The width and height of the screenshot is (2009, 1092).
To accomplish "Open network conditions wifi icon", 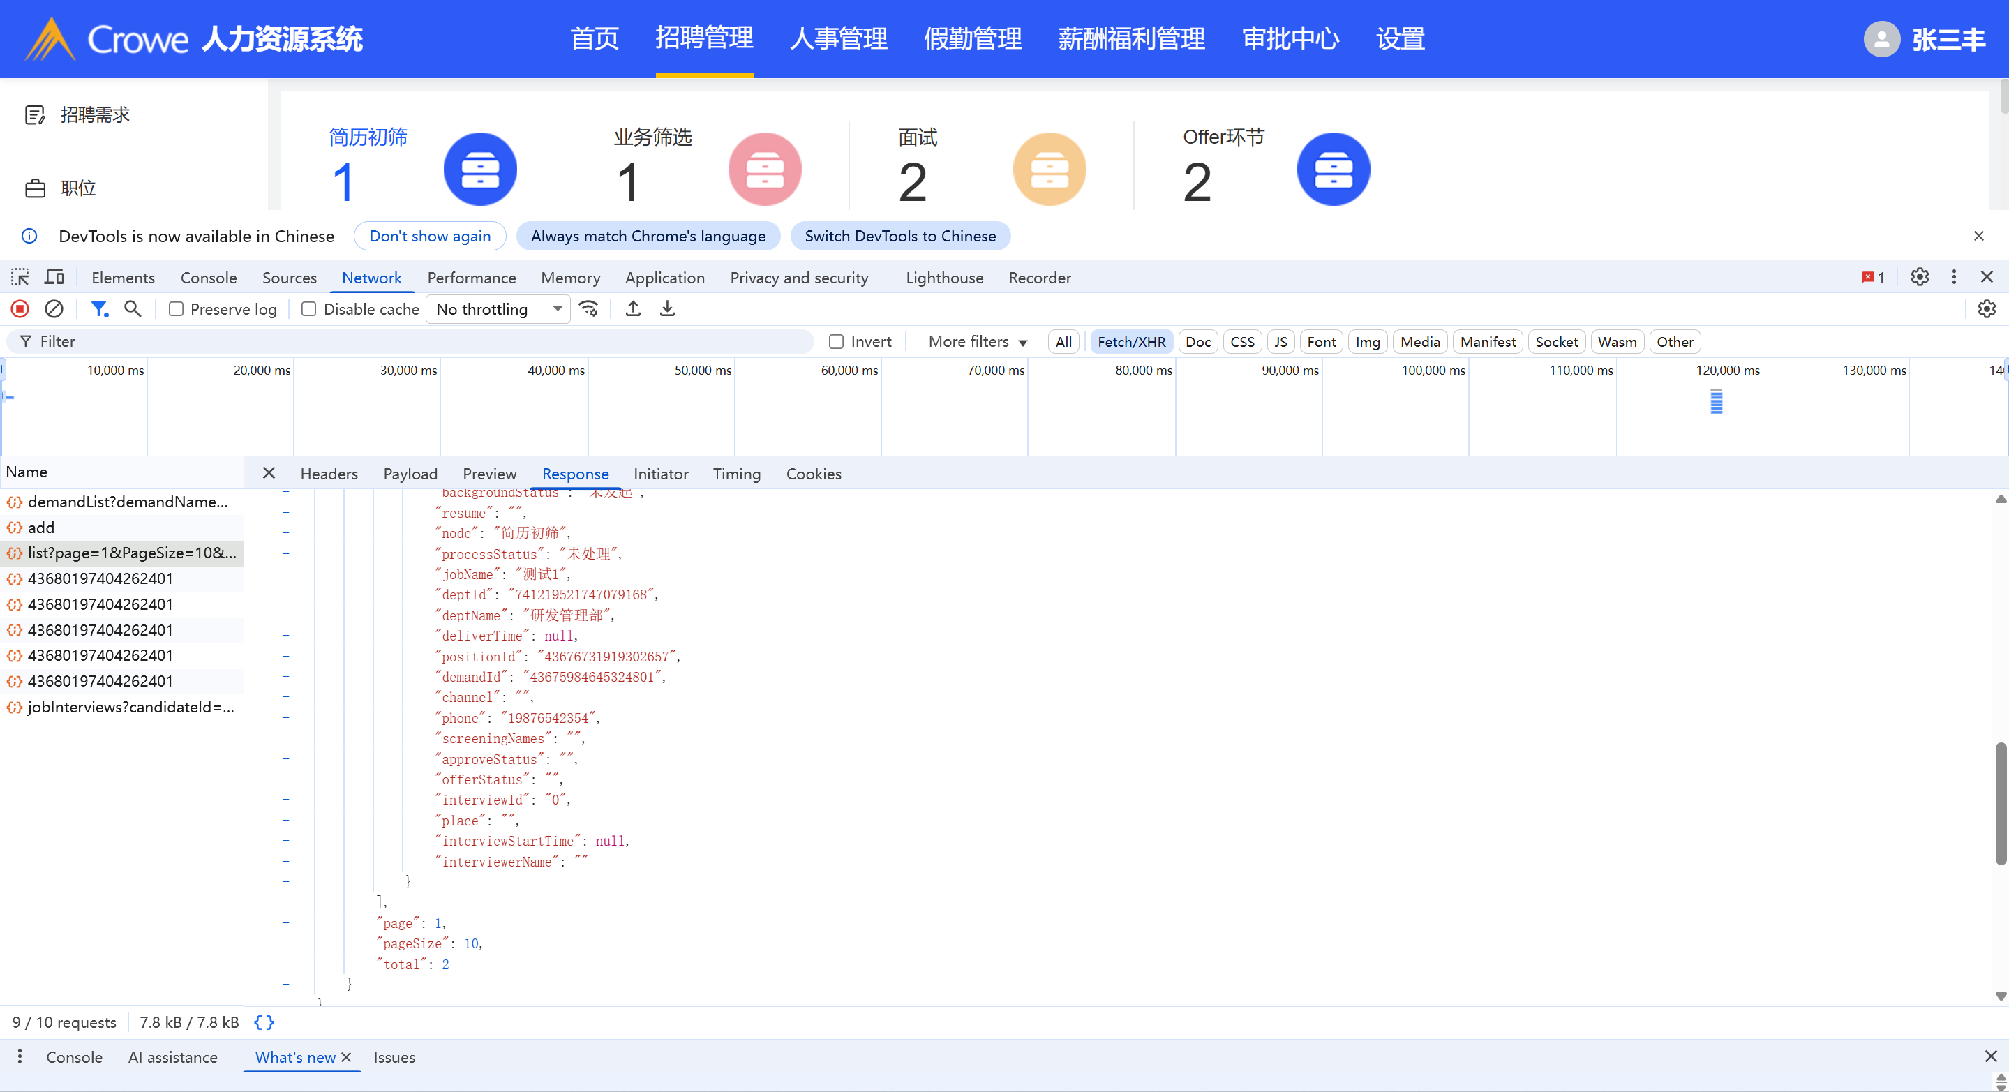I will [x=589, y=309].
